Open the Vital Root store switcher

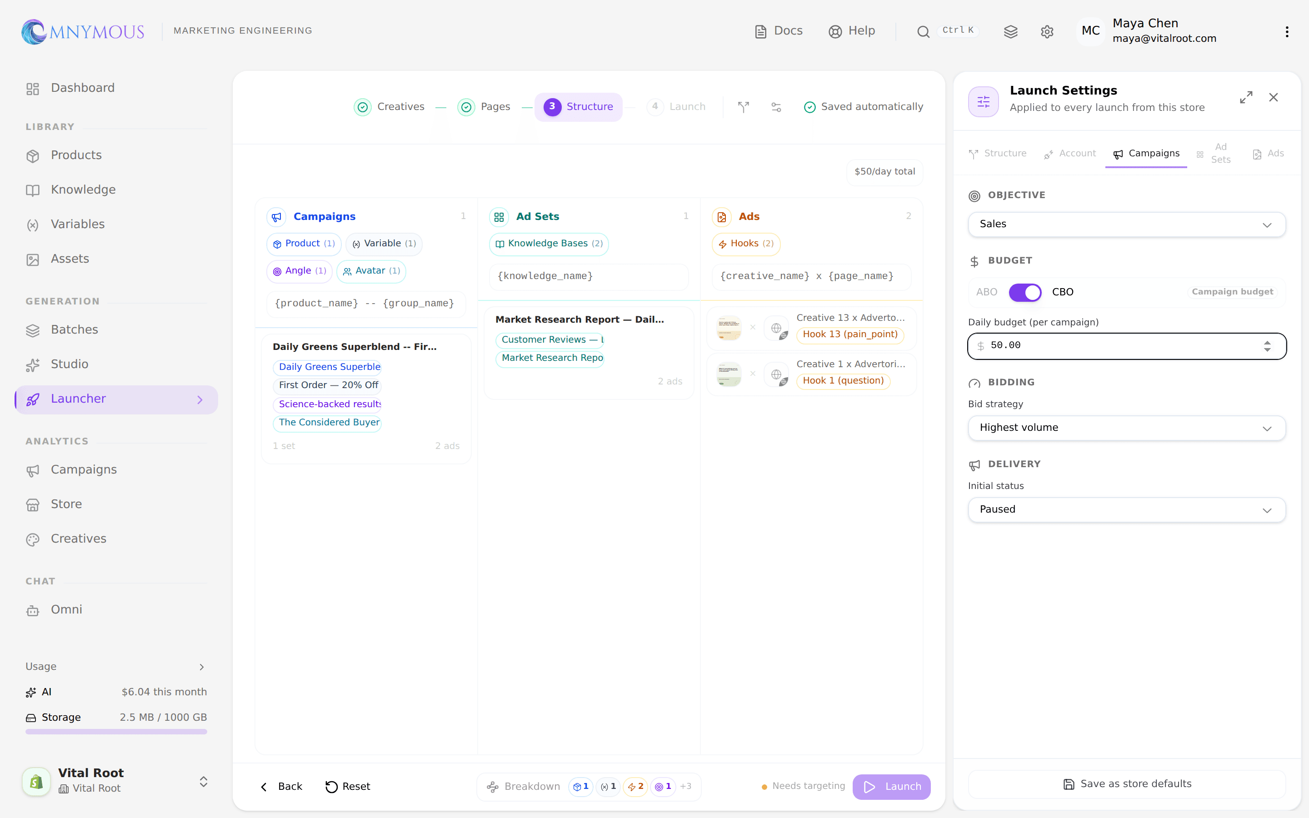116,781
